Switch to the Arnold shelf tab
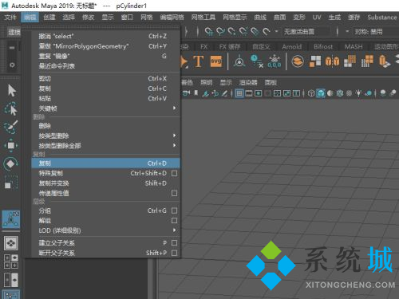Image resolution: width=399 pixels, height=299 pixels. point(292,47)
